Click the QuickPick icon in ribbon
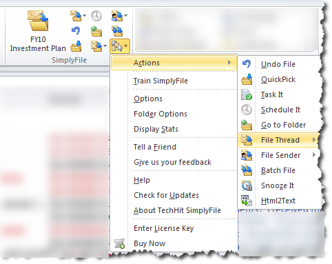 coord(76,46)
